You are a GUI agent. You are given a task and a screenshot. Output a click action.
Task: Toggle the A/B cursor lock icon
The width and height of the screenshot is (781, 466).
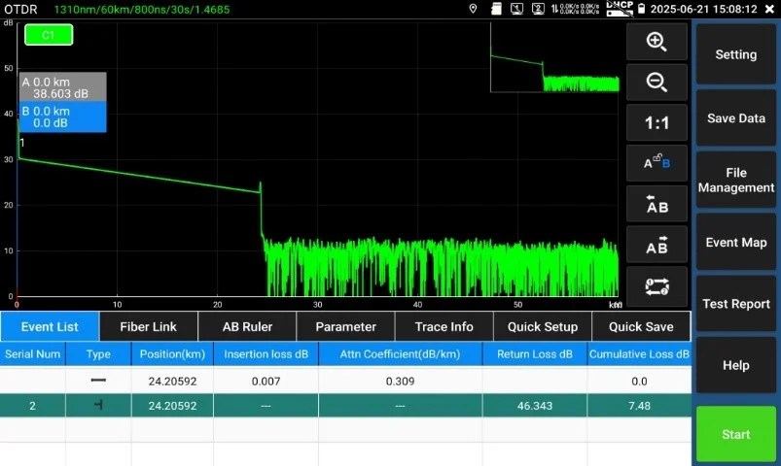657,163
